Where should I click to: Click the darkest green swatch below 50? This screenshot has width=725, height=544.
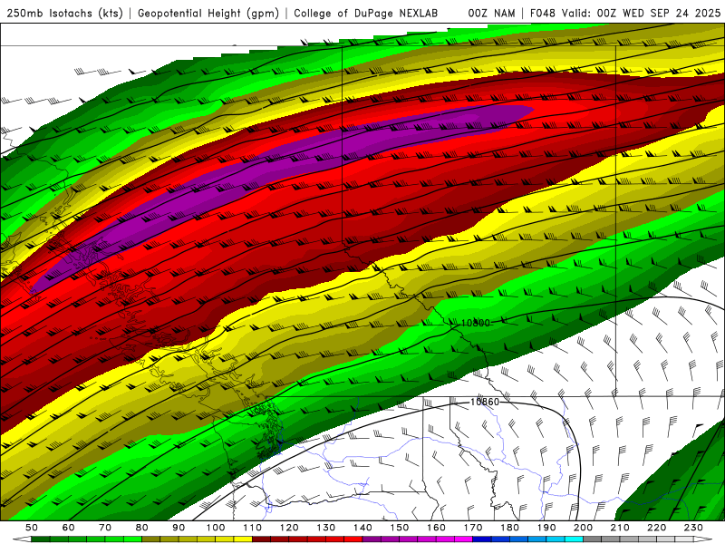tap(40, 539)
